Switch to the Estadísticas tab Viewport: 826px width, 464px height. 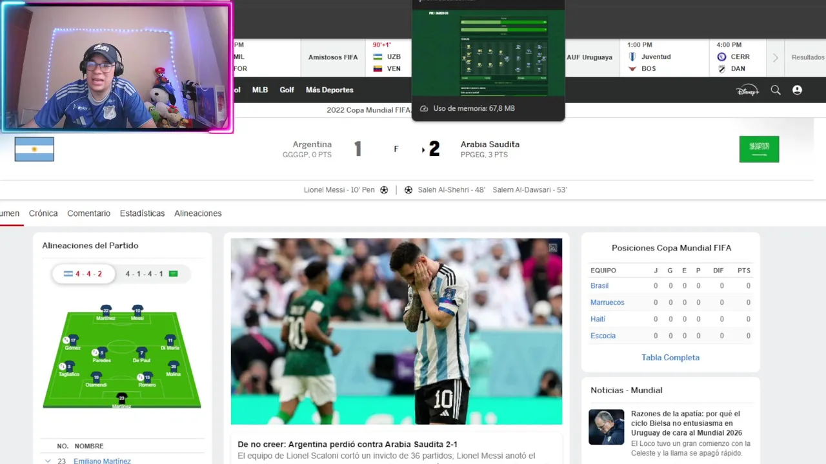coord(142,213)
